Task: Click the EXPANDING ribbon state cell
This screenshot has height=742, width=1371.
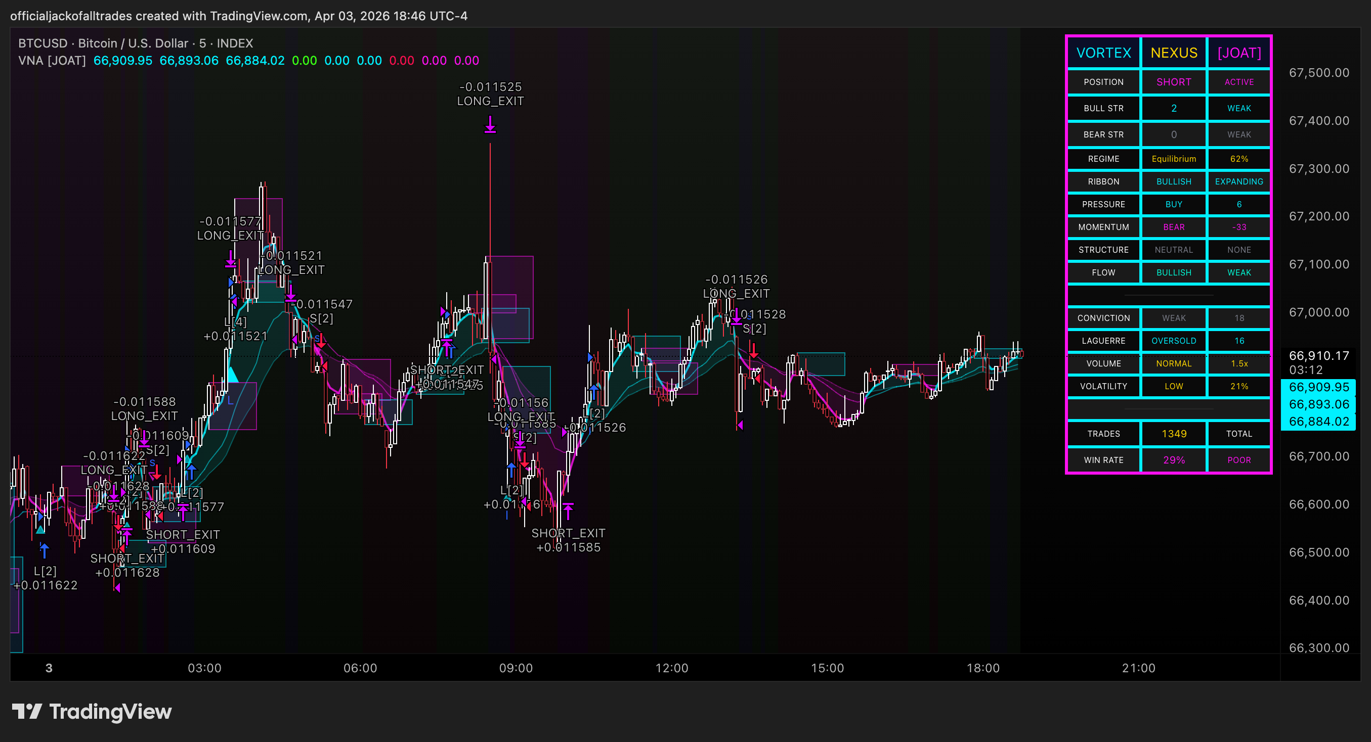Action: (x=1239, y=182)
